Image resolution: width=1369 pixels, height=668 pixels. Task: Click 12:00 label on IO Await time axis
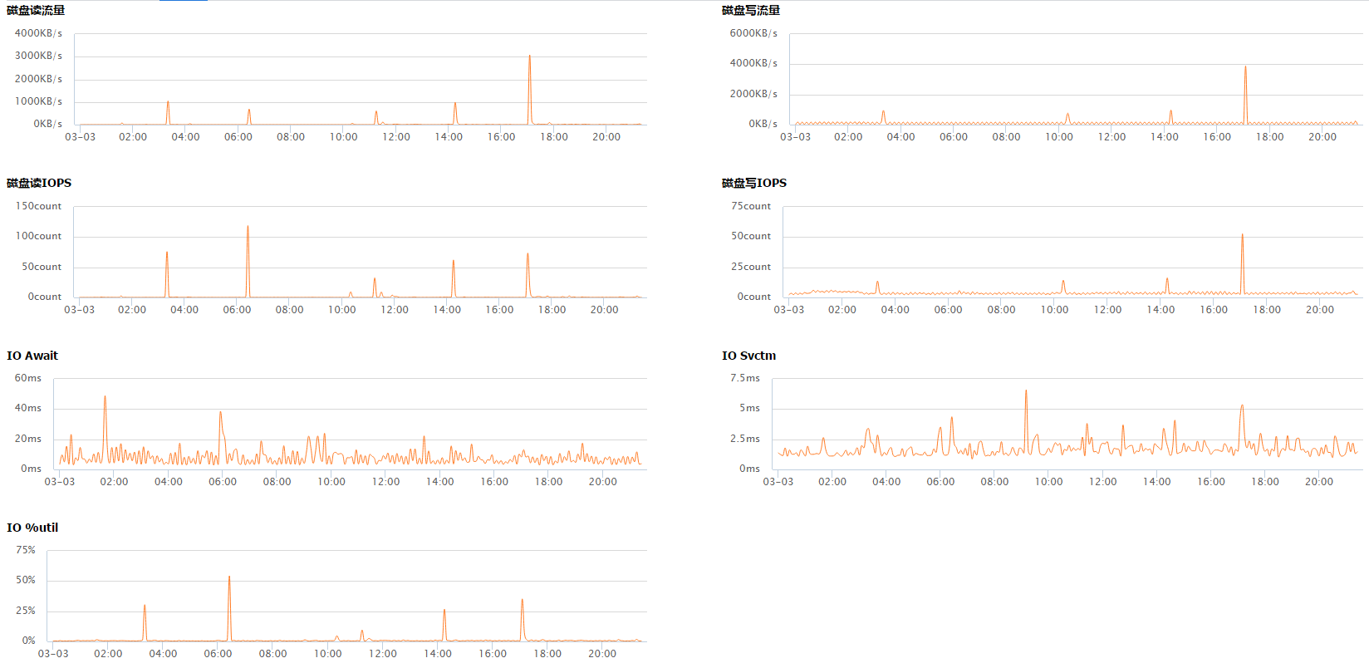pos(385,482)
